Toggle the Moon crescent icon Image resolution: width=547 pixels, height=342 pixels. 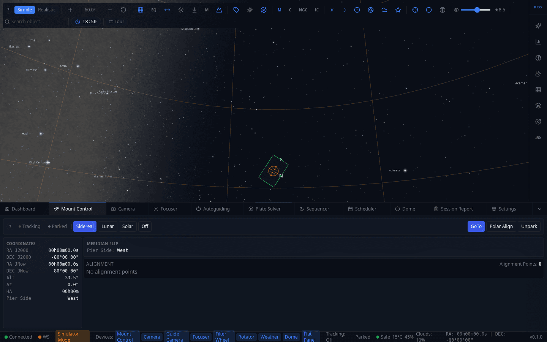(345, 10)
